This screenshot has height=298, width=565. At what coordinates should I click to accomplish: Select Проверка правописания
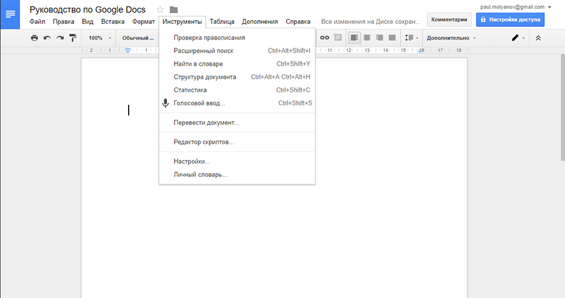(237, 38)
